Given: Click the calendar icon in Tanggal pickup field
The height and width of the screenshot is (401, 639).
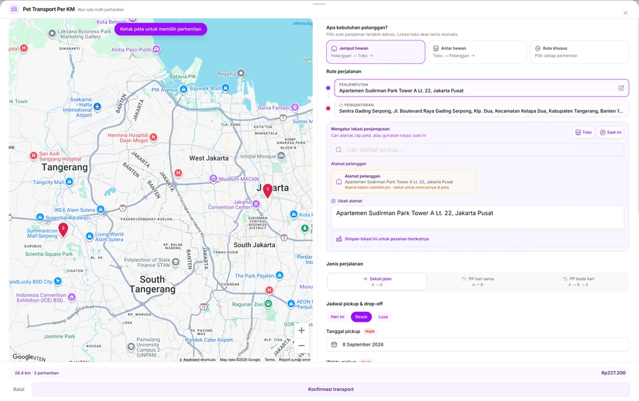Looking at the screenshot, I should 334,344.
